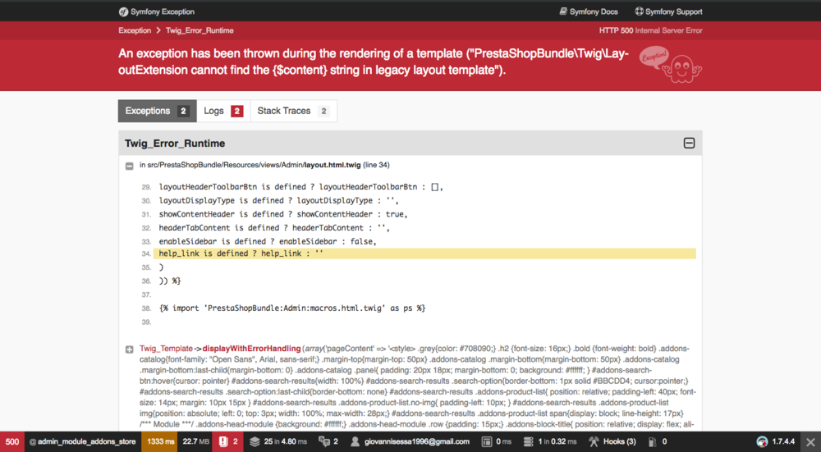Click the last toolbar icon showing 0

(652, 442)
